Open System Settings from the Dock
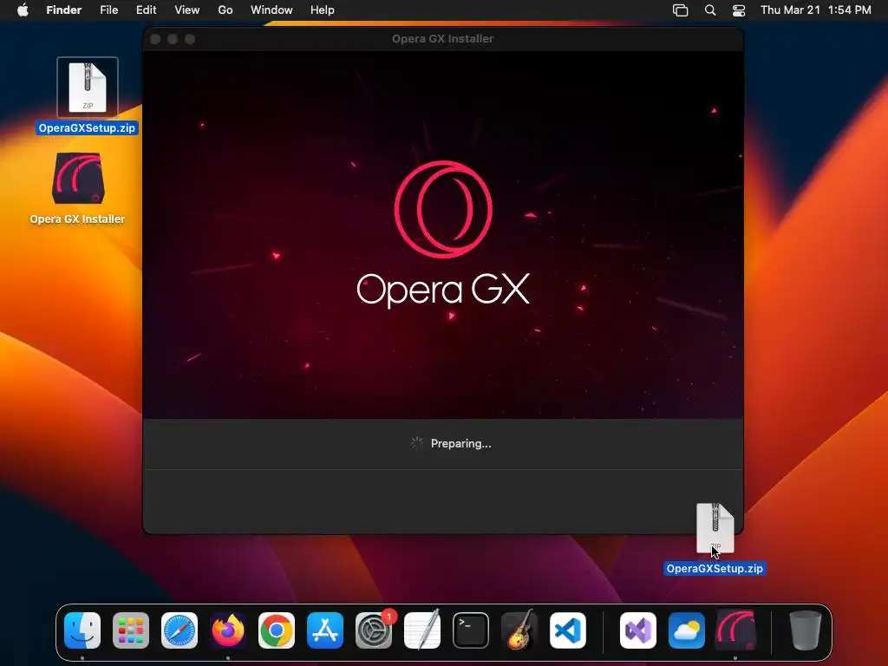The height and width of the screenshot is (666, 888). coord(374,630)
